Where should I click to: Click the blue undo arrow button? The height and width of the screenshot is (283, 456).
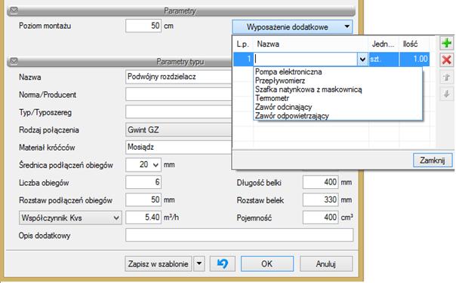pyautogui.click(x=223, y=264)
